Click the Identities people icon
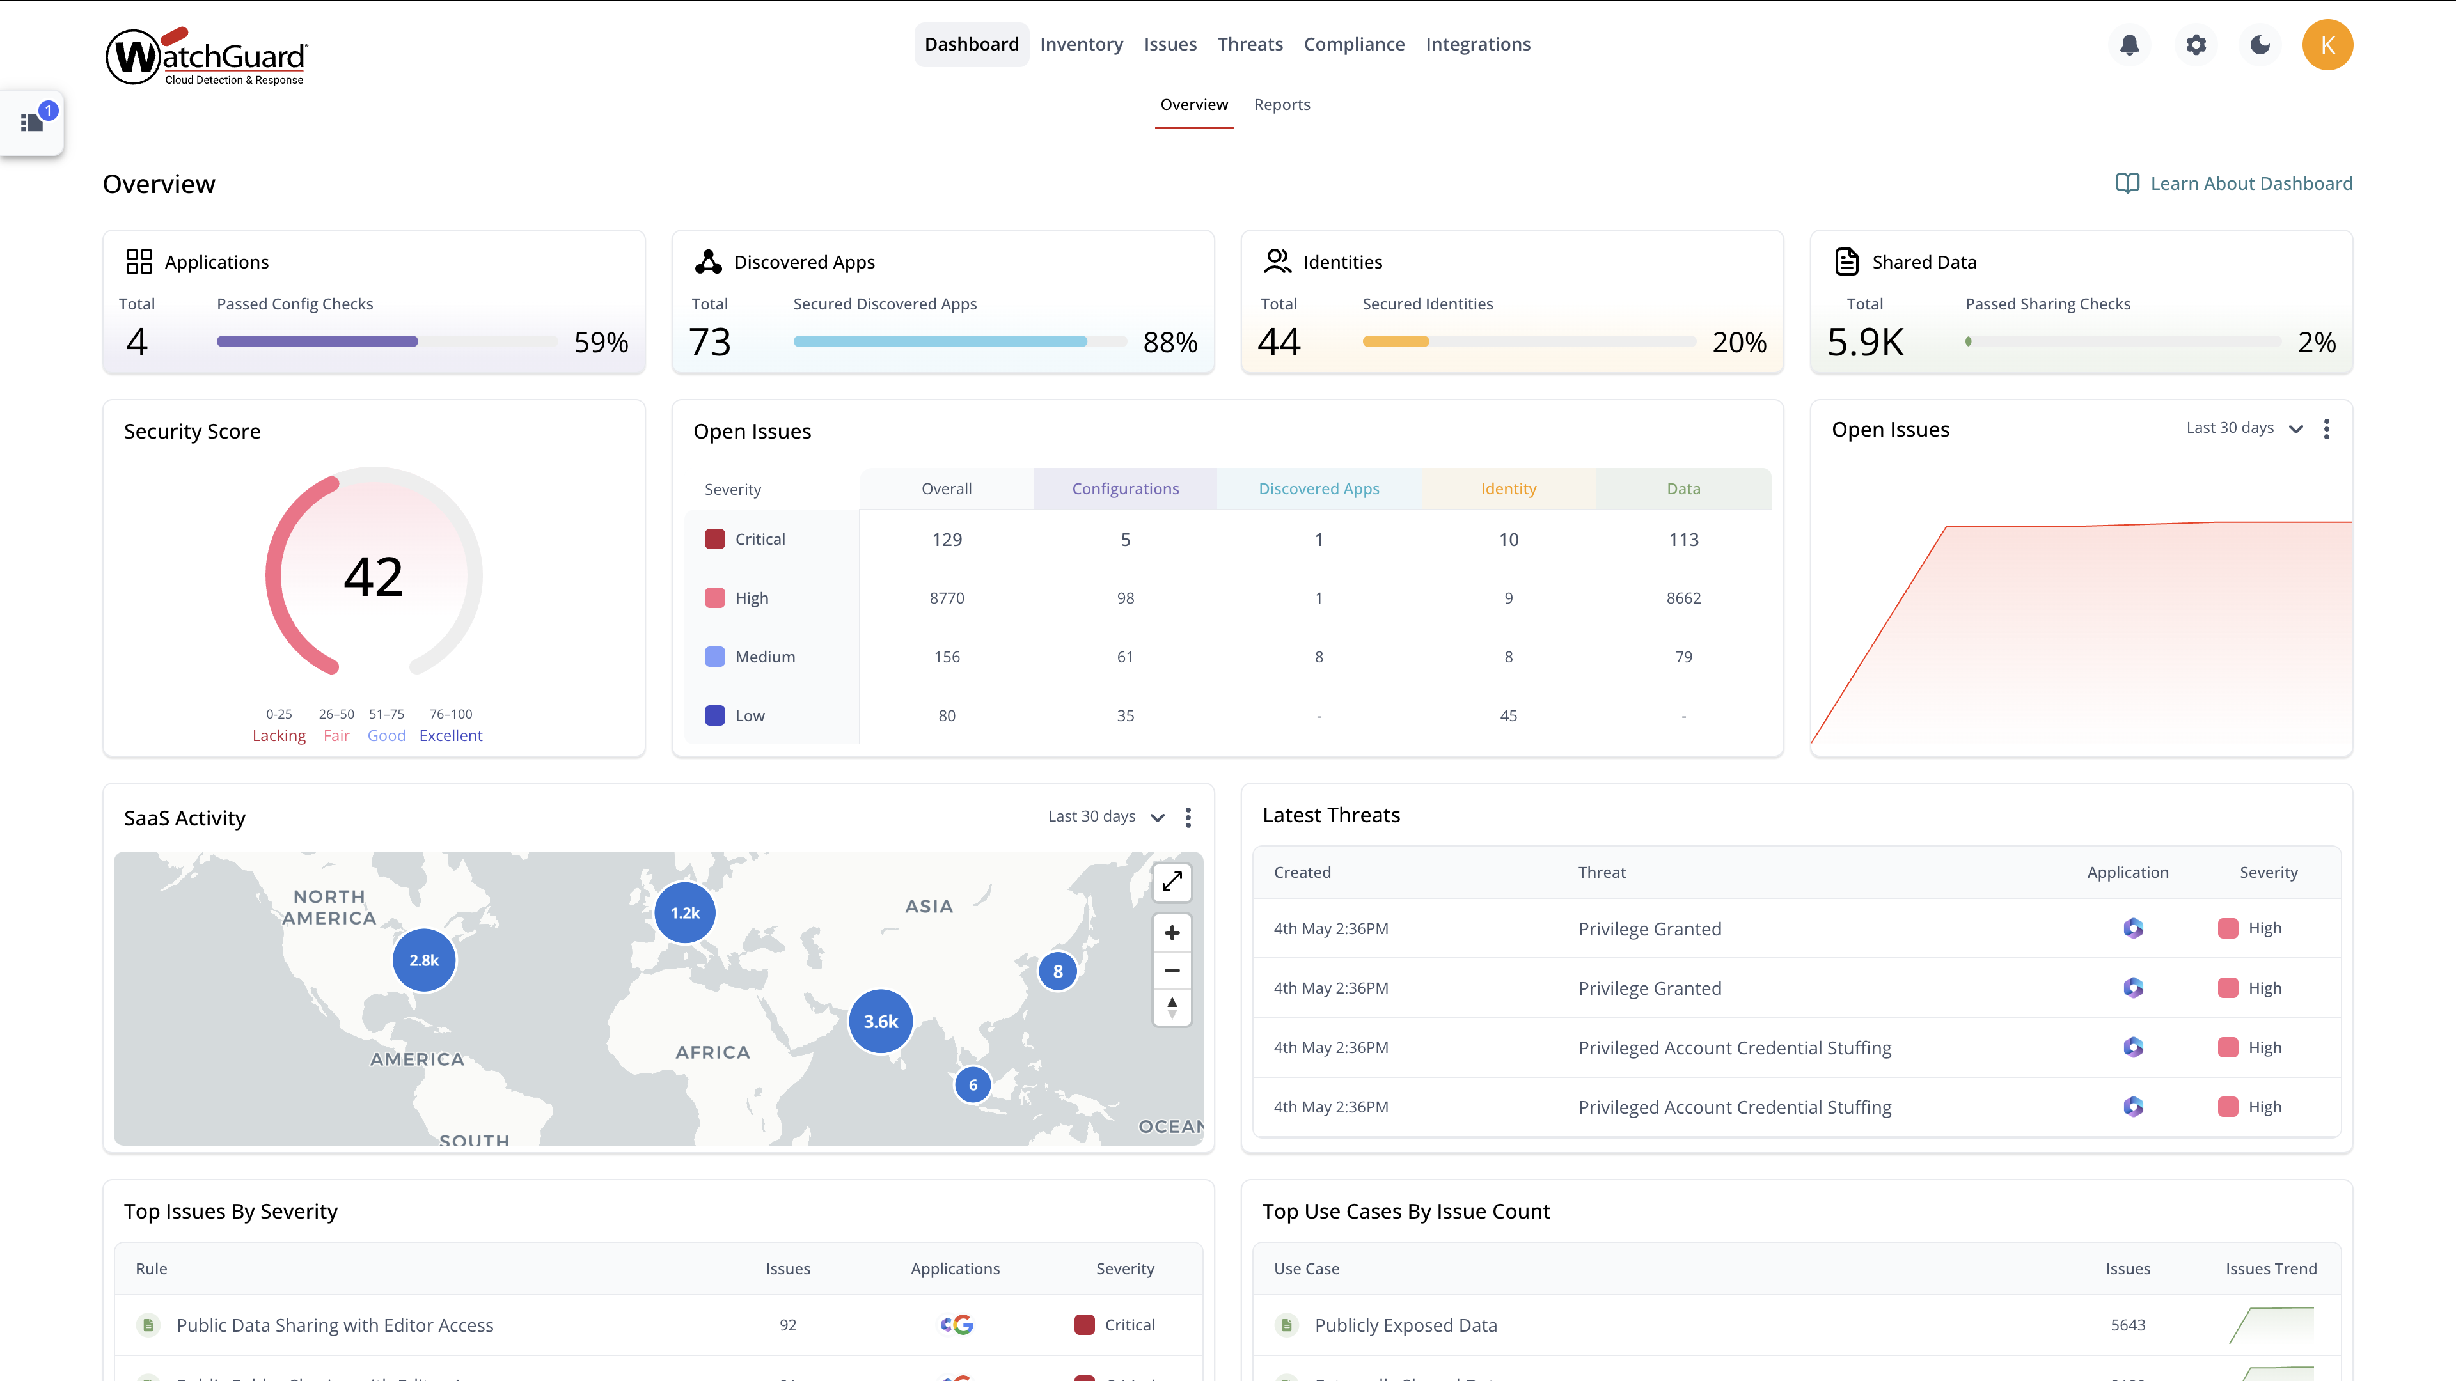 click(x=1278, y=261)
